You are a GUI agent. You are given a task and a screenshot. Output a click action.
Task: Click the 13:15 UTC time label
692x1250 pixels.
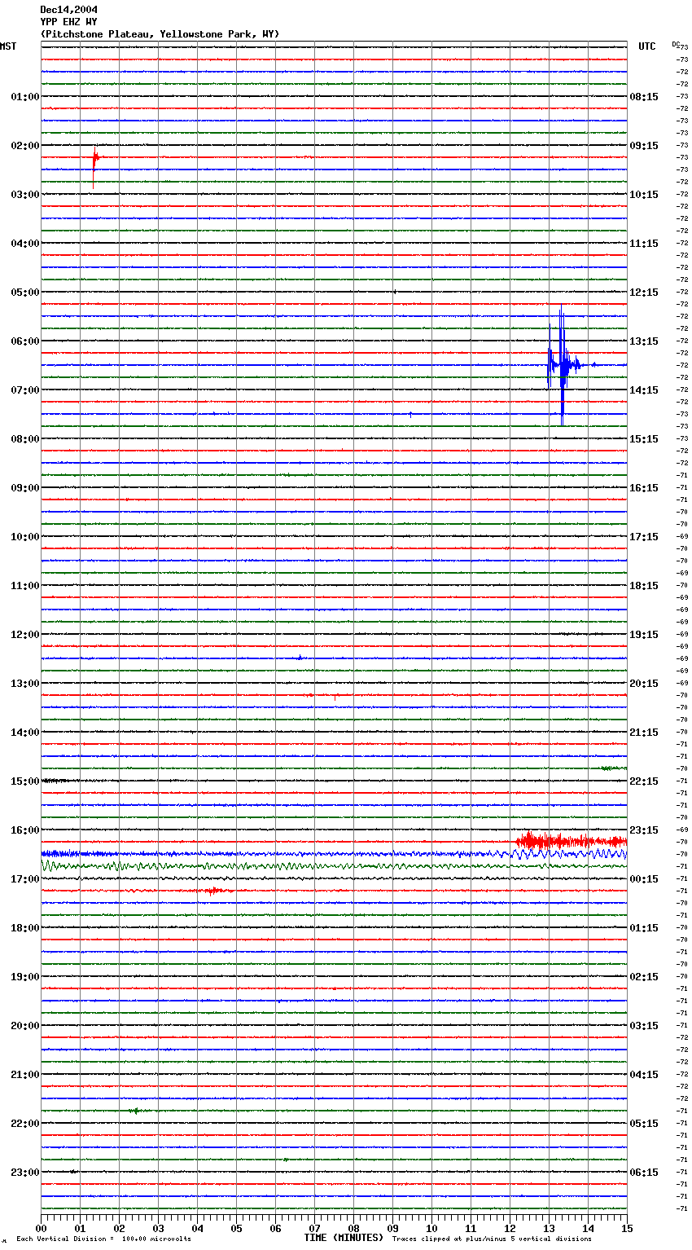[644, 341]
